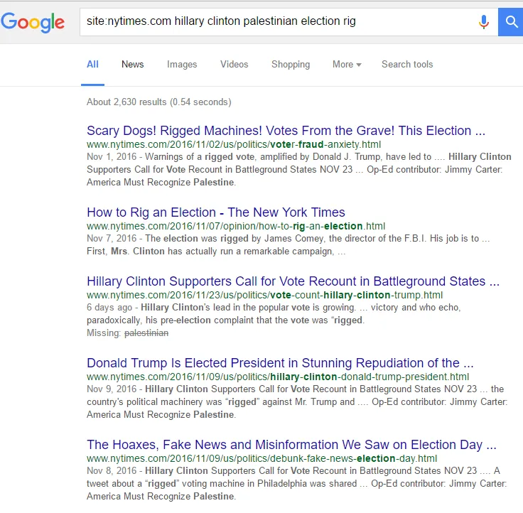Click the debunk-fake-news-election-day.html URL
This screenshot has height=513, width=523.
click(x=261, y=458)
